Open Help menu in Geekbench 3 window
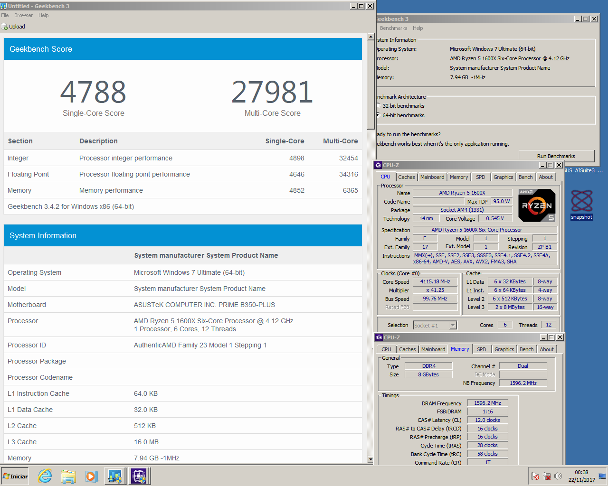Viewport: 608px width, 486px height. [x=418, y=28]
